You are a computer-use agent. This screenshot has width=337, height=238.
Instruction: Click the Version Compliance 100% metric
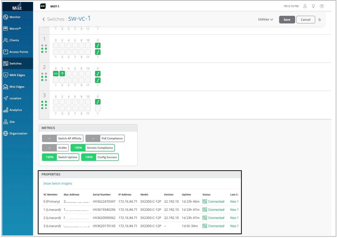tap(93, 148)
